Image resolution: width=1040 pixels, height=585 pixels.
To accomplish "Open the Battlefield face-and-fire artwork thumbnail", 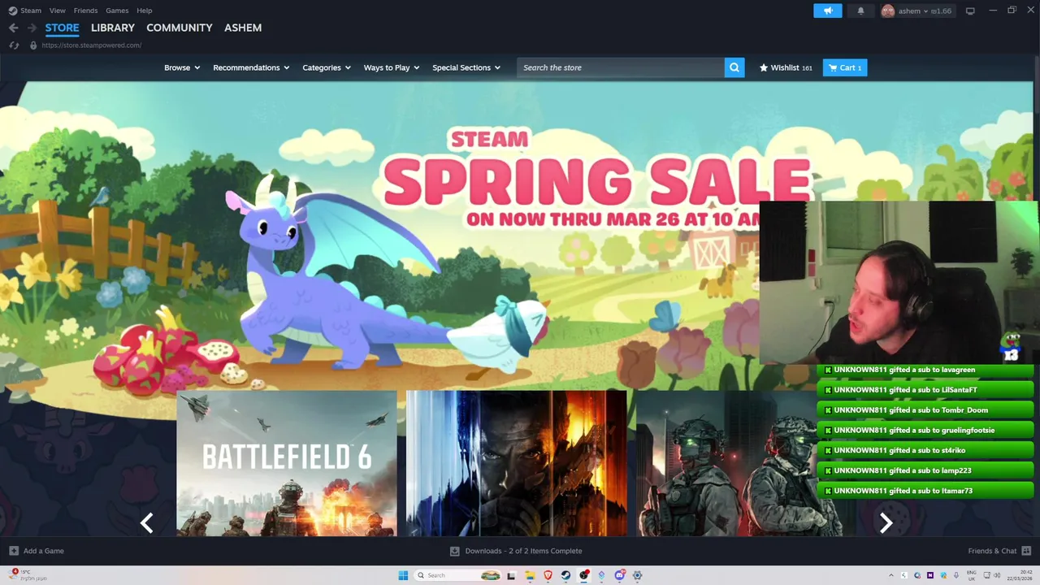I will tap(517, 463).
